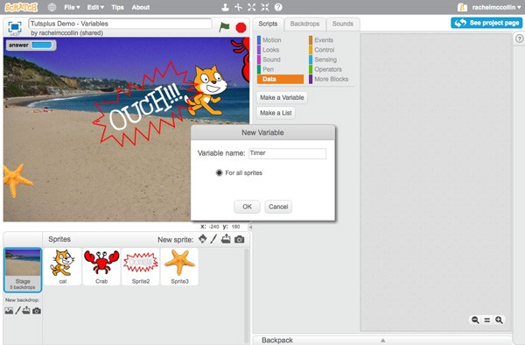New sprite from camera icon
The height and width of the screenshot is (345, 525).
click(x=239, y=239)
